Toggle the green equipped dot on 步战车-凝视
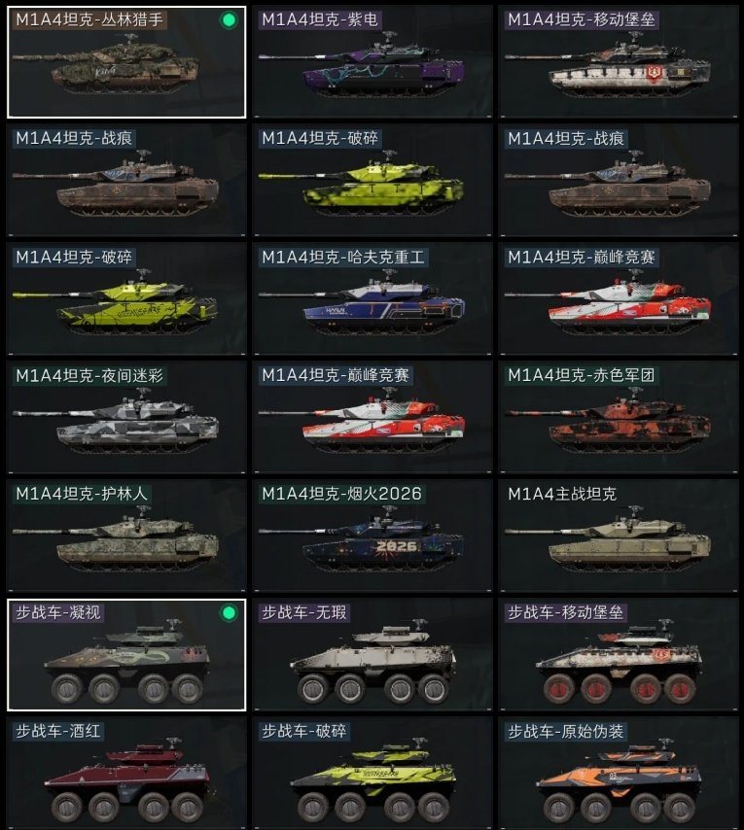This screenshot has width=744, height=830. tap(229, 613)
